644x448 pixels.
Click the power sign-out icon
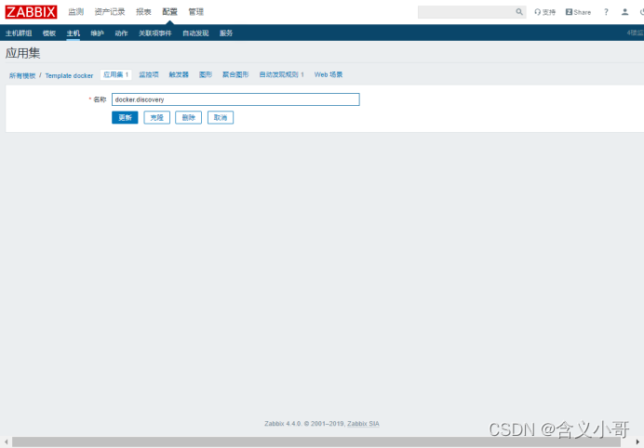click(x=641, y=12)
